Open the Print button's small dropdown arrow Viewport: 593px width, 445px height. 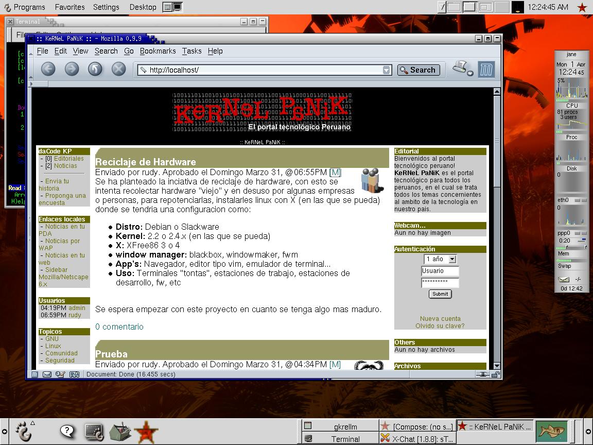coord(470,74)
